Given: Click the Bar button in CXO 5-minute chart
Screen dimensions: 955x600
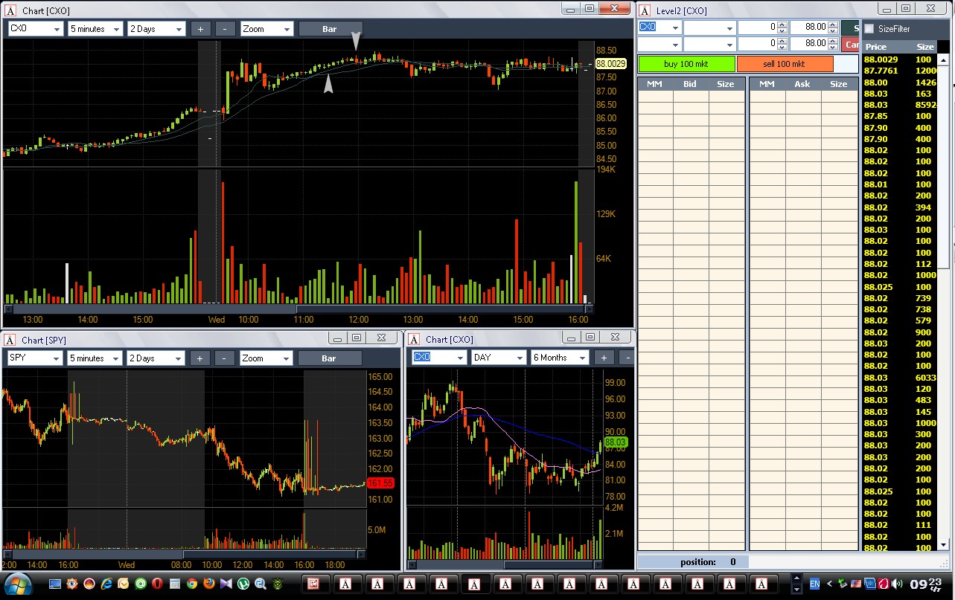Looking at the screenshot, I should [x=329, y=29].
